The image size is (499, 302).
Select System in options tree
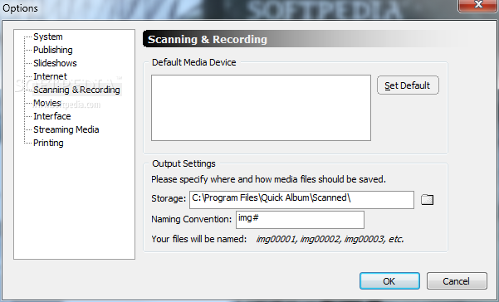coord(48,37)
